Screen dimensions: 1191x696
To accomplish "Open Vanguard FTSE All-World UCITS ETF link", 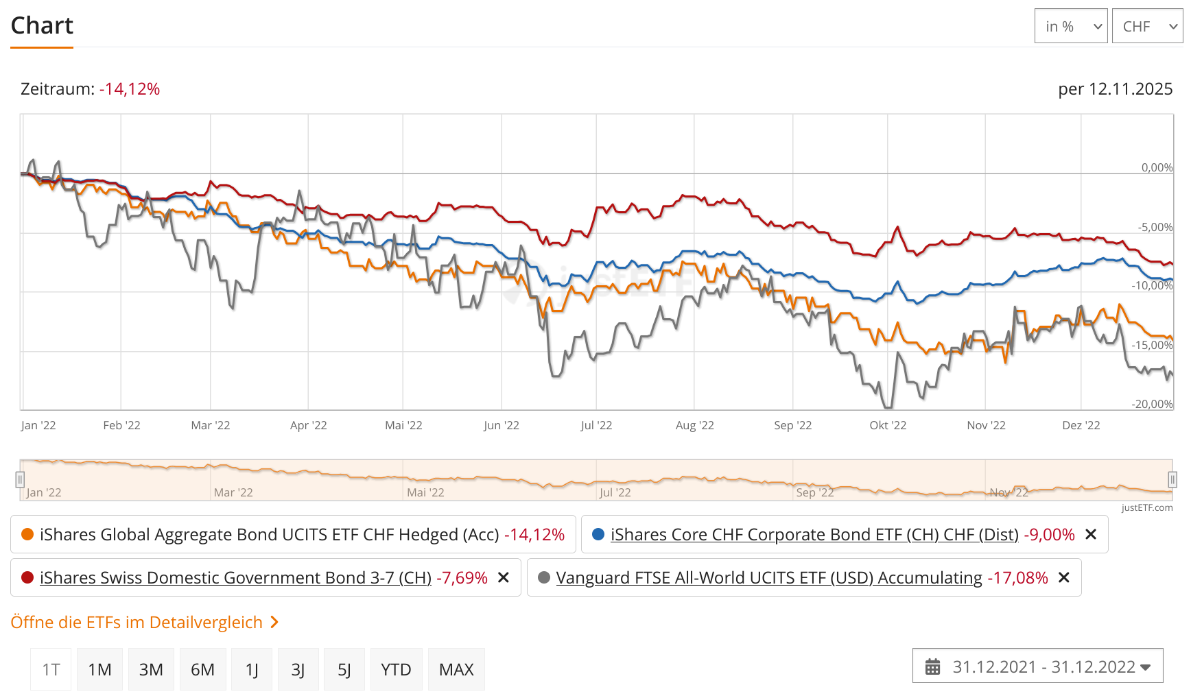I will pyautogui.click(x=768, y=577).
